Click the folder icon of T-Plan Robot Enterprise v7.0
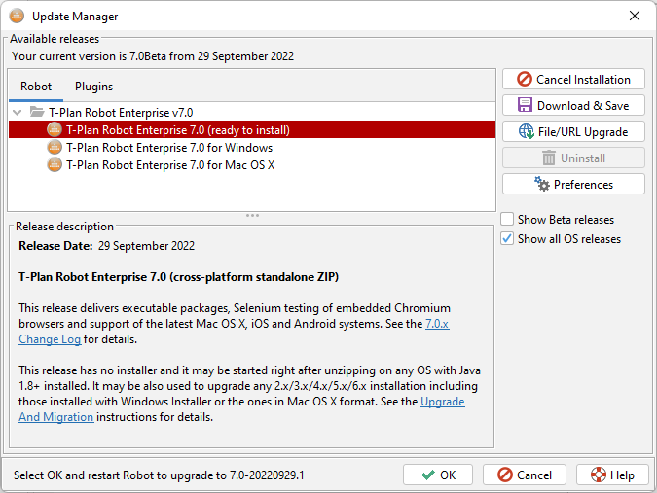This screenshot has width=657, height=493. (x=37, y=112)
